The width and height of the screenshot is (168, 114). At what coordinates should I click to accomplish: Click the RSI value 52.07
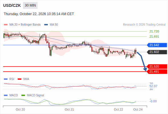(x=153, y=86)
